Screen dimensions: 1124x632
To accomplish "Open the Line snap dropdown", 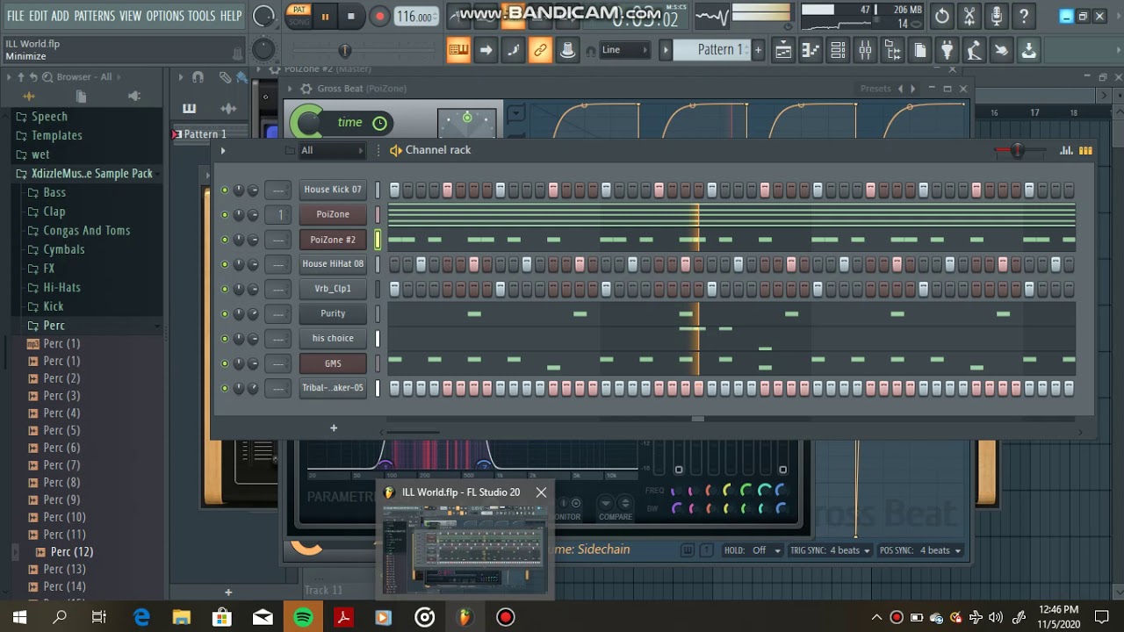I will point(625,50).
